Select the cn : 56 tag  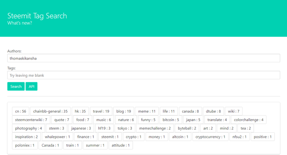point(21,111)
